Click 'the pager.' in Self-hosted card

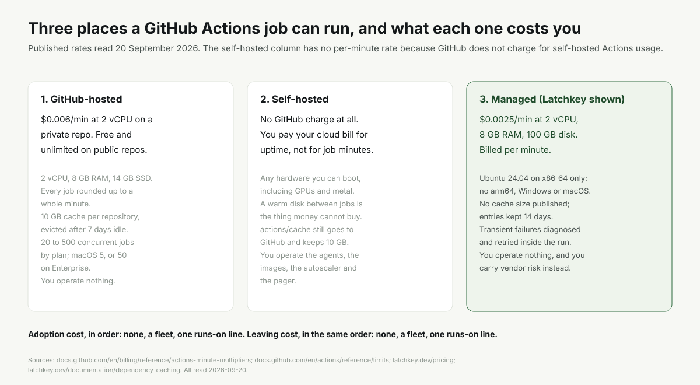click(x=278, y=281)
